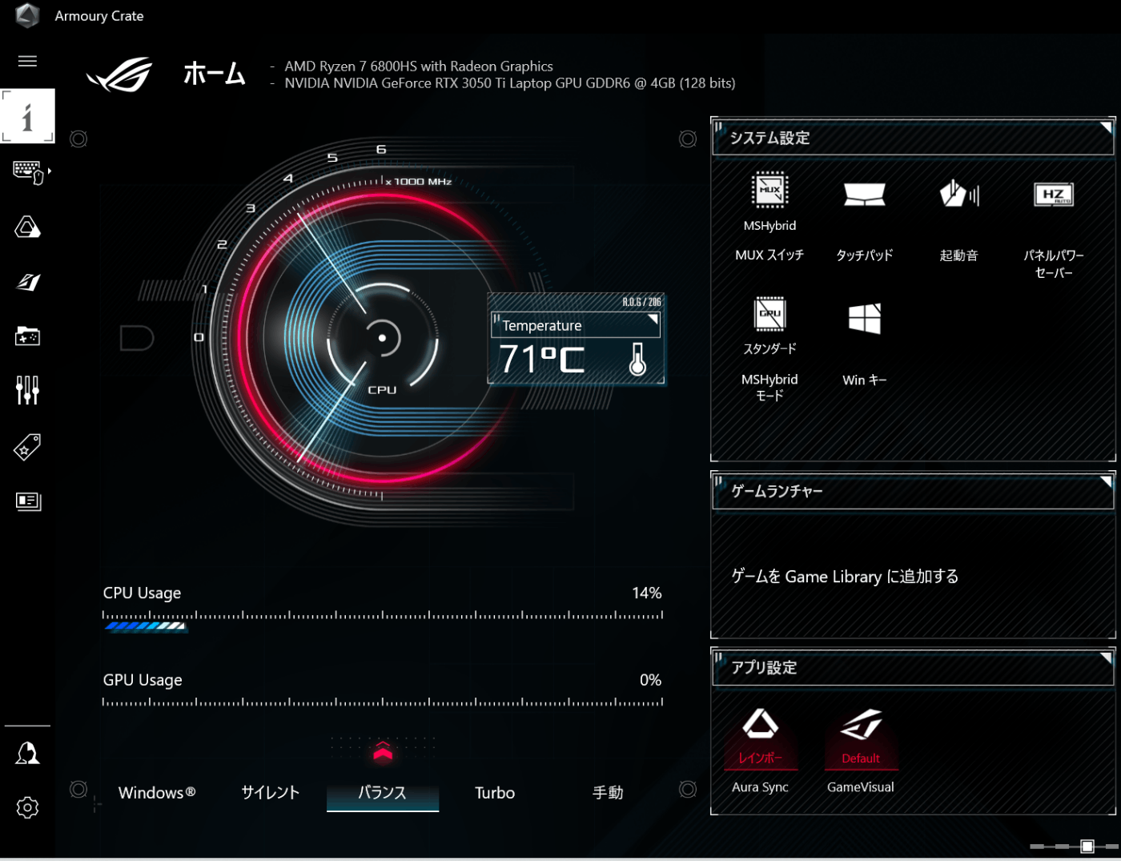Viewport: 1121px width, 861px height.
Task: Open GameVisual from the sidebar
Action: coord(27,282)
